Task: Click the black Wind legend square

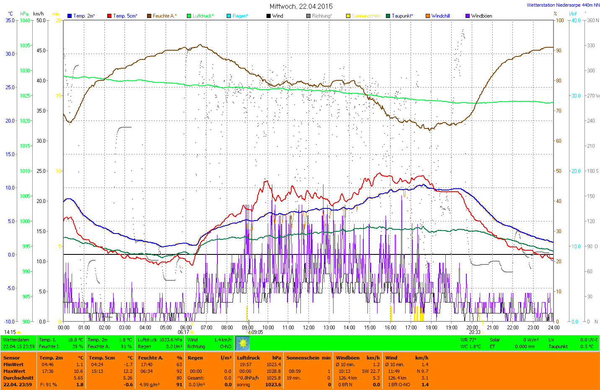Action: click(269, 16)
